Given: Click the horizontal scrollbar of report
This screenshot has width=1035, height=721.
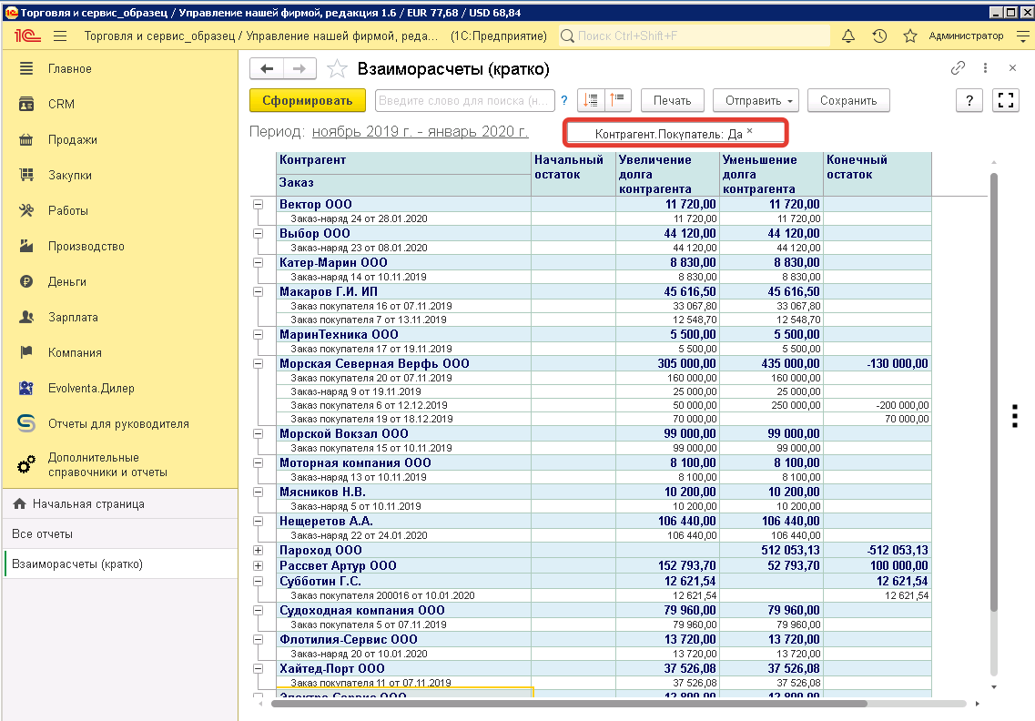Looking at the screenshot, I should [569, 704].
